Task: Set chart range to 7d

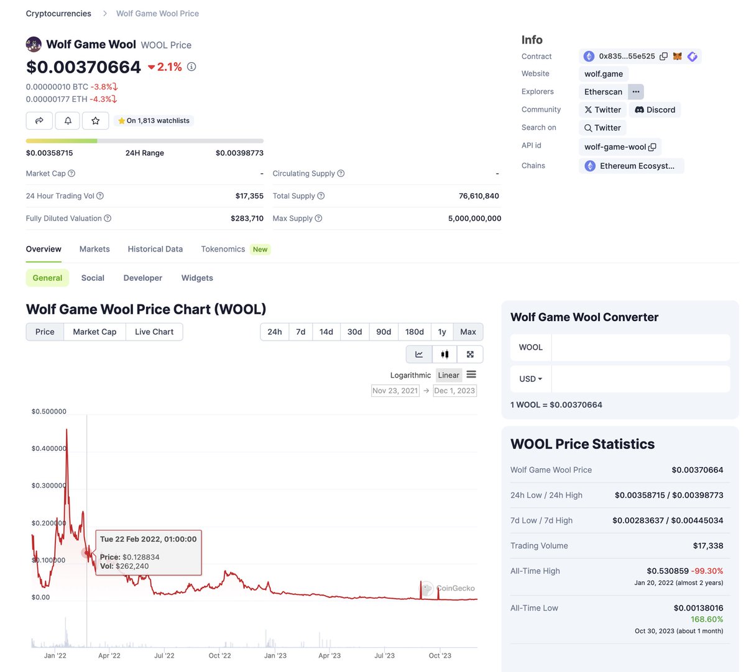Action: click(300, 332)
